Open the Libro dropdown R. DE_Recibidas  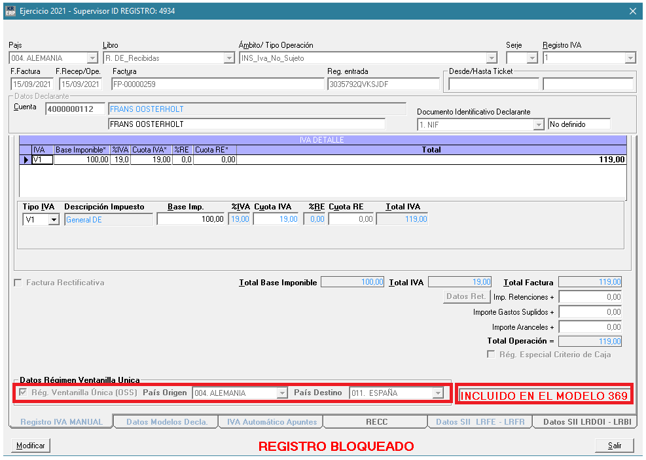[229, 58]
